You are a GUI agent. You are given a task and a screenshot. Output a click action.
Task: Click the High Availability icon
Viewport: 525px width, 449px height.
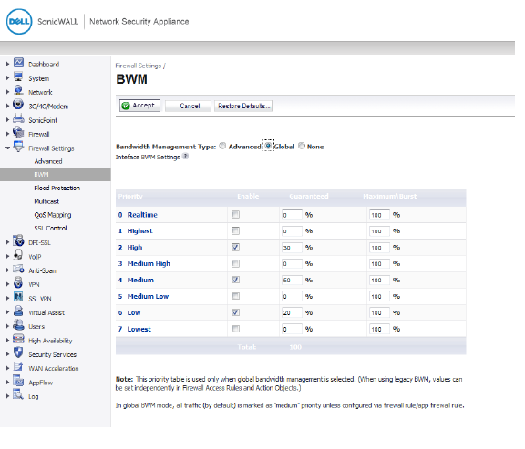pyautogui.click(x=18, y=339)
